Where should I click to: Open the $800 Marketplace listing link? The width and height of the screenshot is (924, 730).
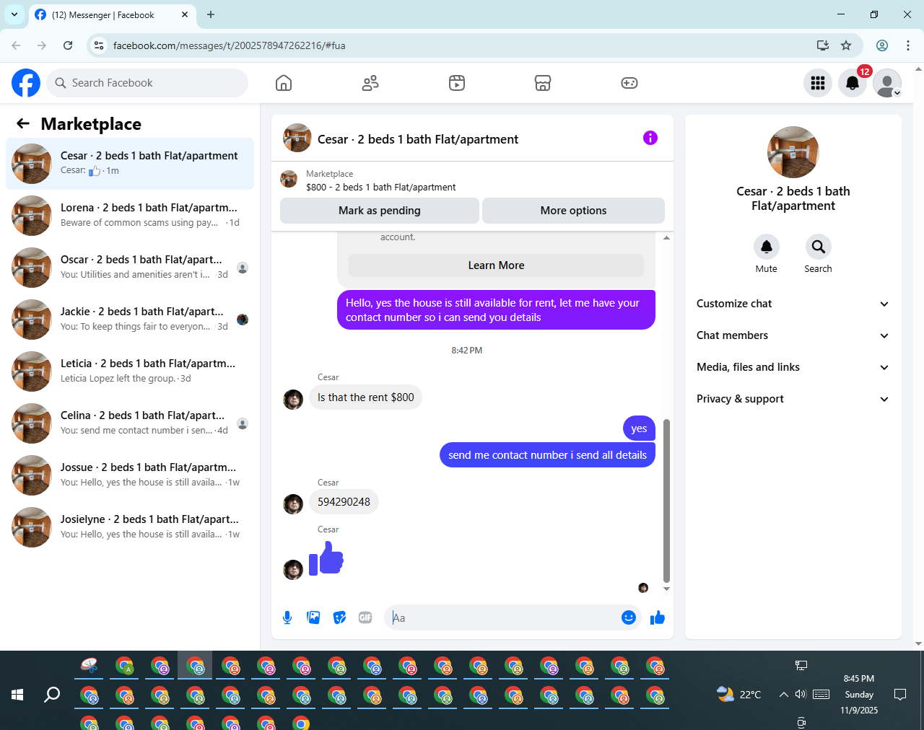[381, 187]
